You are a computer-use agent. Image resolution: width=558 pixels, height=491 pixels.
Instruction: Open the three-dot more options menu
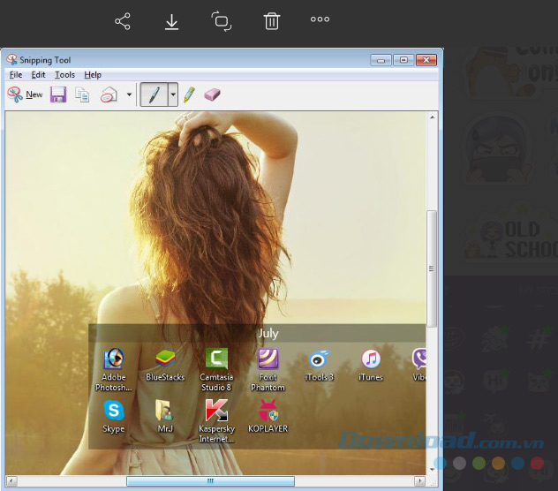(x=320, y=20)
